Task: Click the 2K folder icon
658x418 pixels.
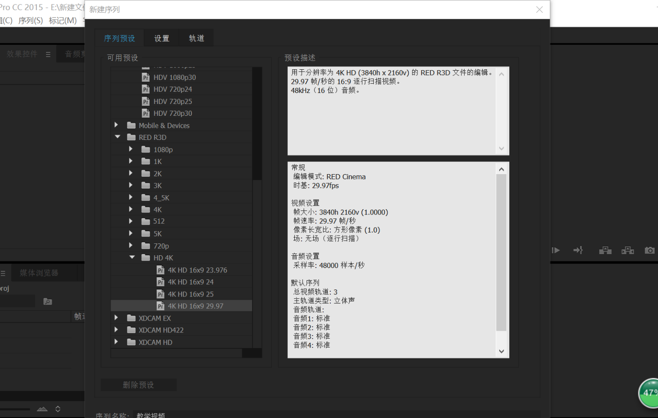Action: (x=146, y=173)
